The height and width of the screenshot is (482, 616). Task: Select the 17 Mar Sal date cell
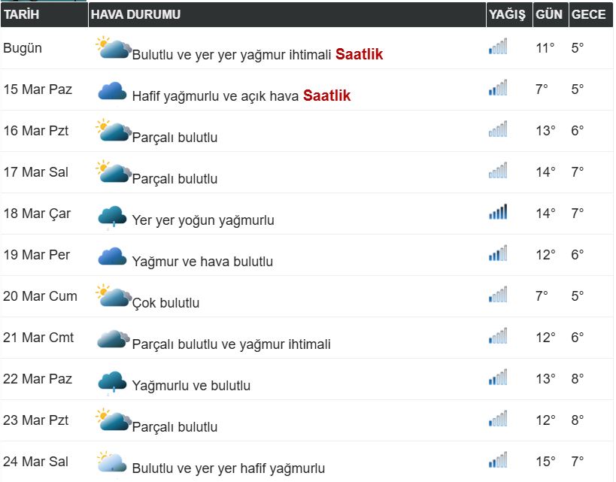point(35,172)
